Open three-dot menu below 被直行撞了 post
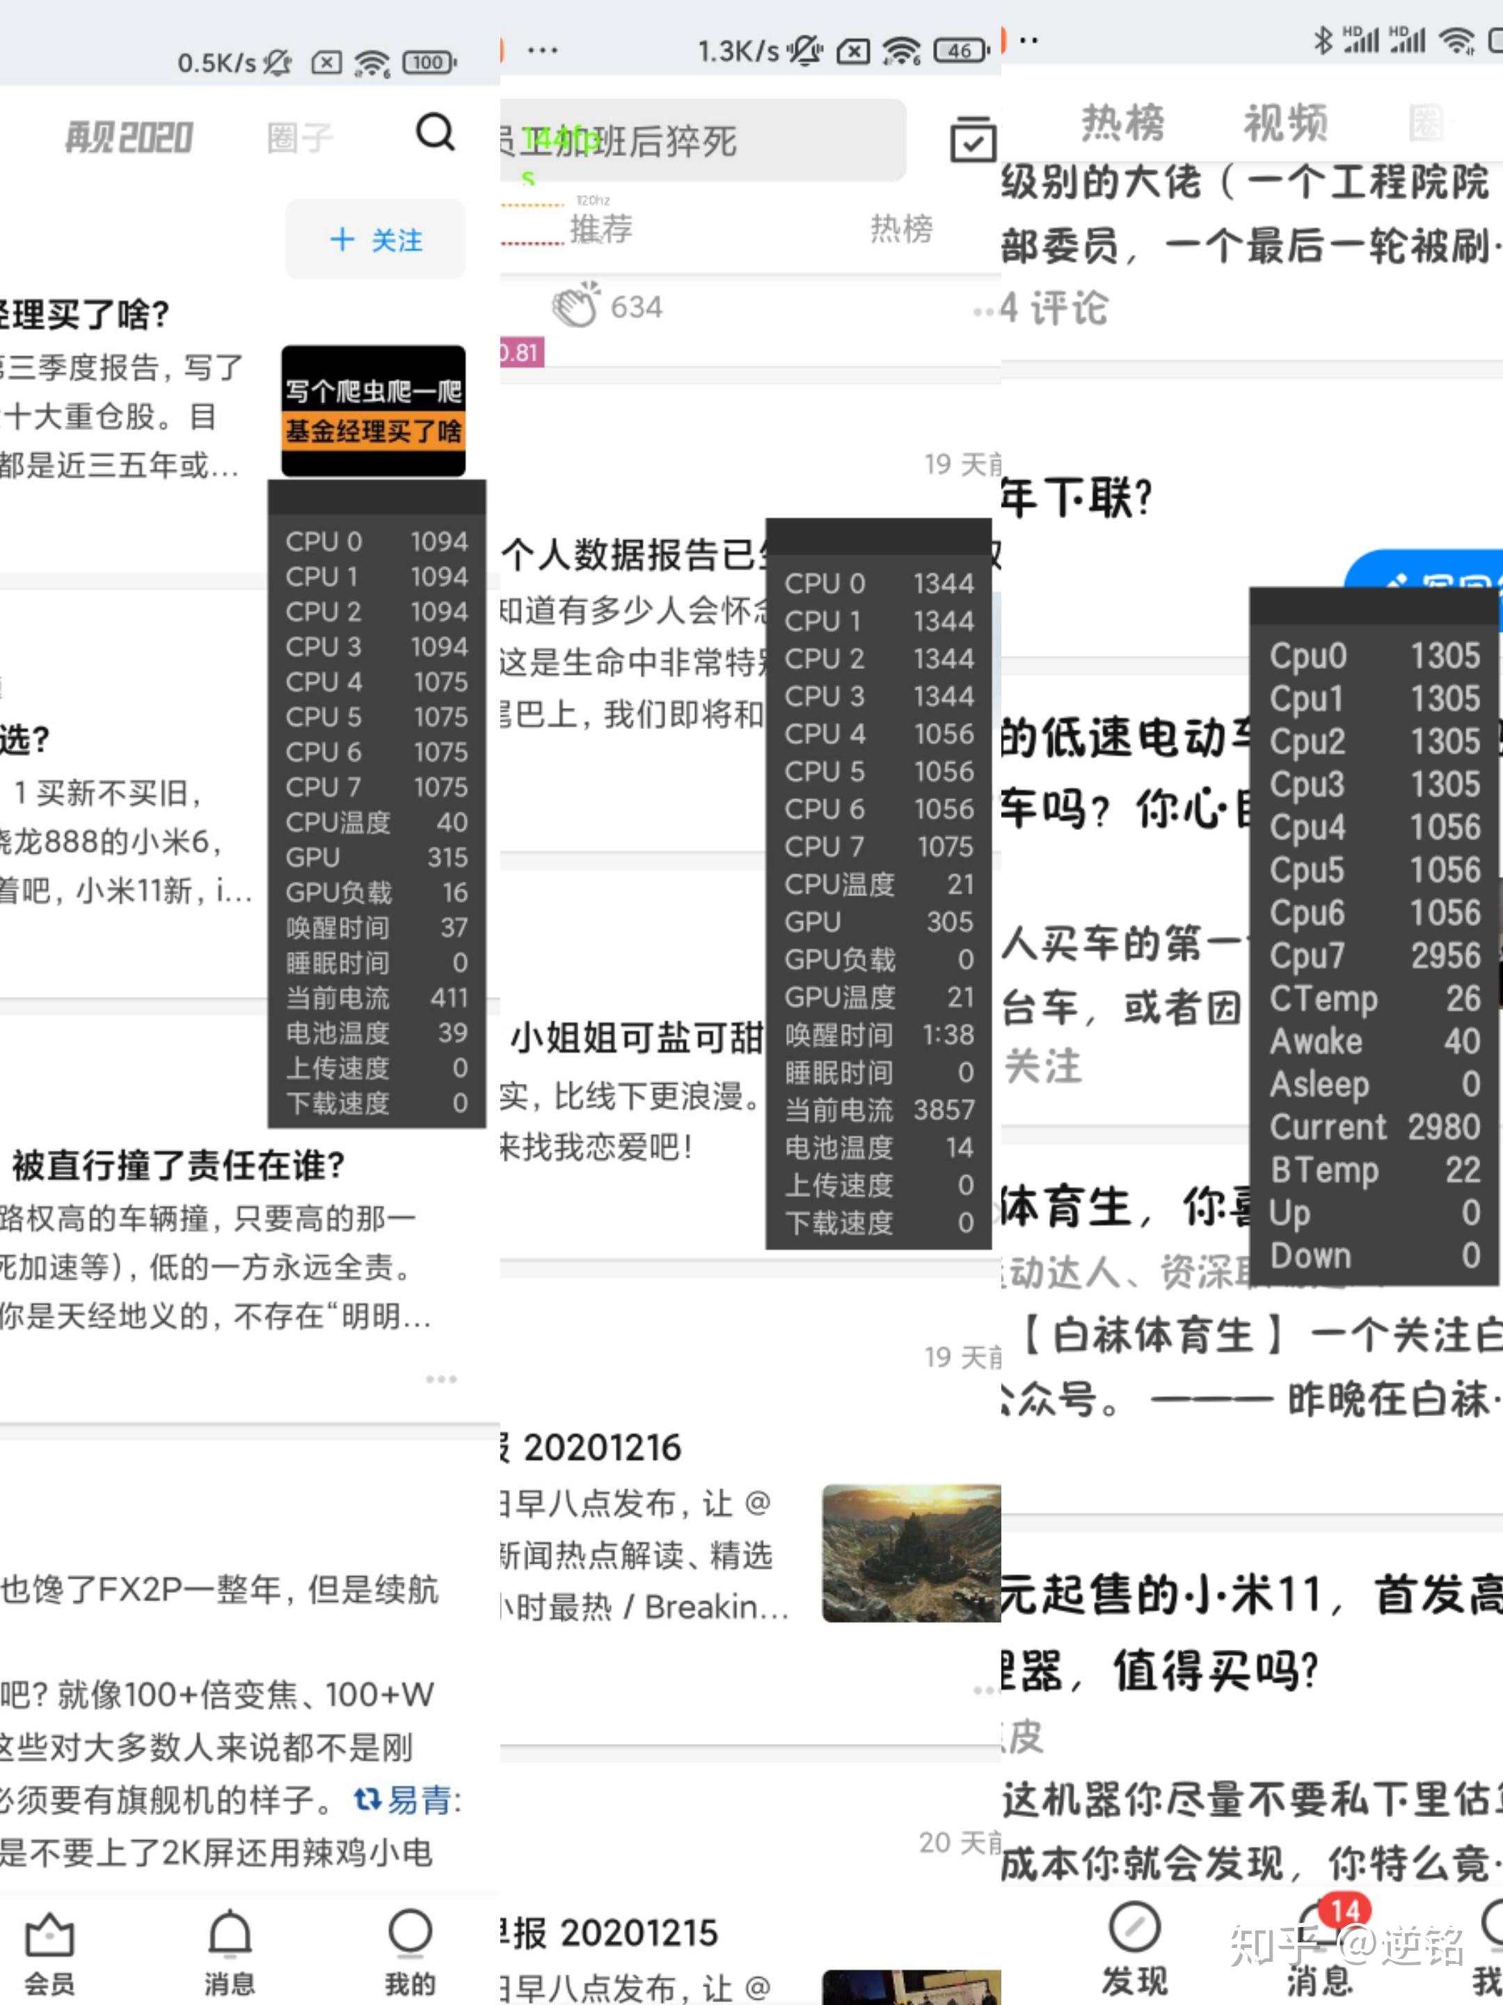 coord(441,1378)
